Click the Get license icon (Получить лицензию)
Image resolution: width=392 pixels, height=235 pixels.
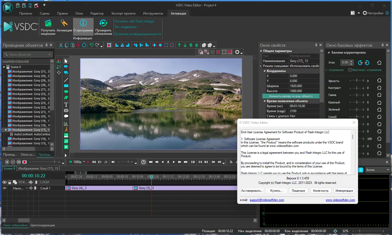48,23
